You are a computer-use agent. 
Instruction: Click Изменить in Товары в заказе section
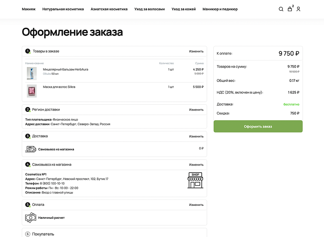pyautogui.click(x=196, y=51)
